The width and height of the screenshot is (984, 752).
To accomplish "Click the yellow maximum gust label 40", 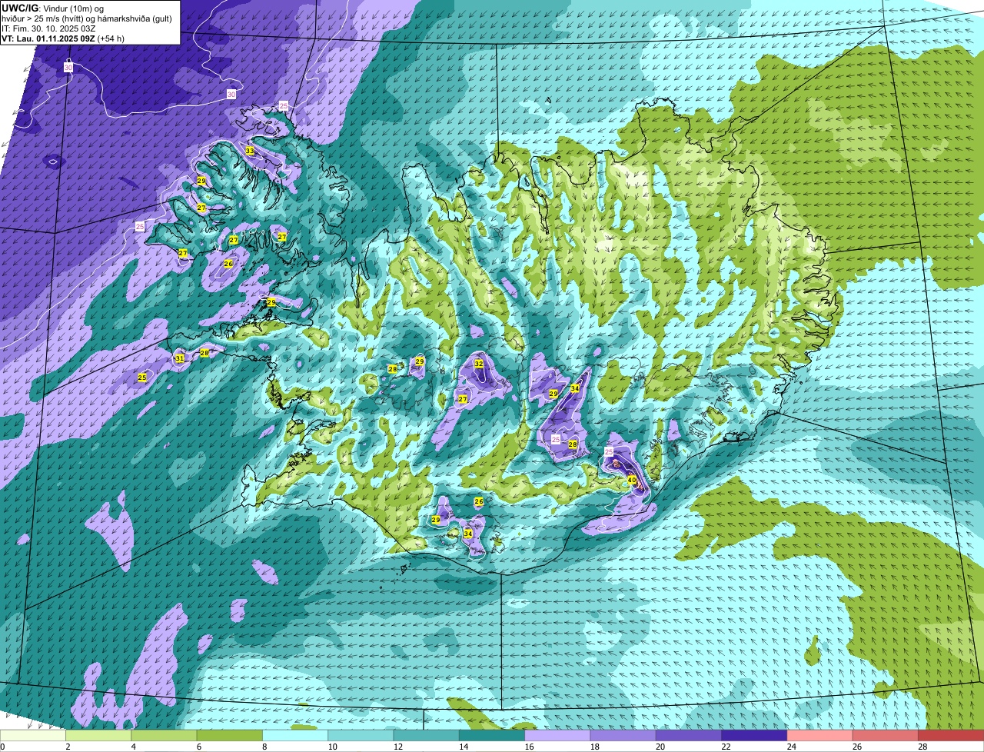I will coord(632,479).
